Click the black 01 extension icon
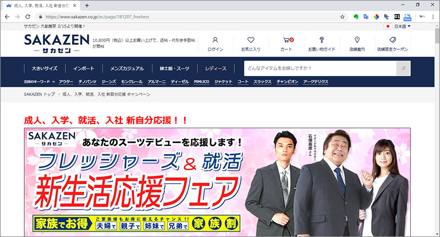The width and height of the screenshot is (440, 237). point(397,17)
